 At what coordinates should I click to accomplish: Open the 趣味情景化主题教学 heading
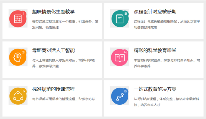click(x=53, y=12)
